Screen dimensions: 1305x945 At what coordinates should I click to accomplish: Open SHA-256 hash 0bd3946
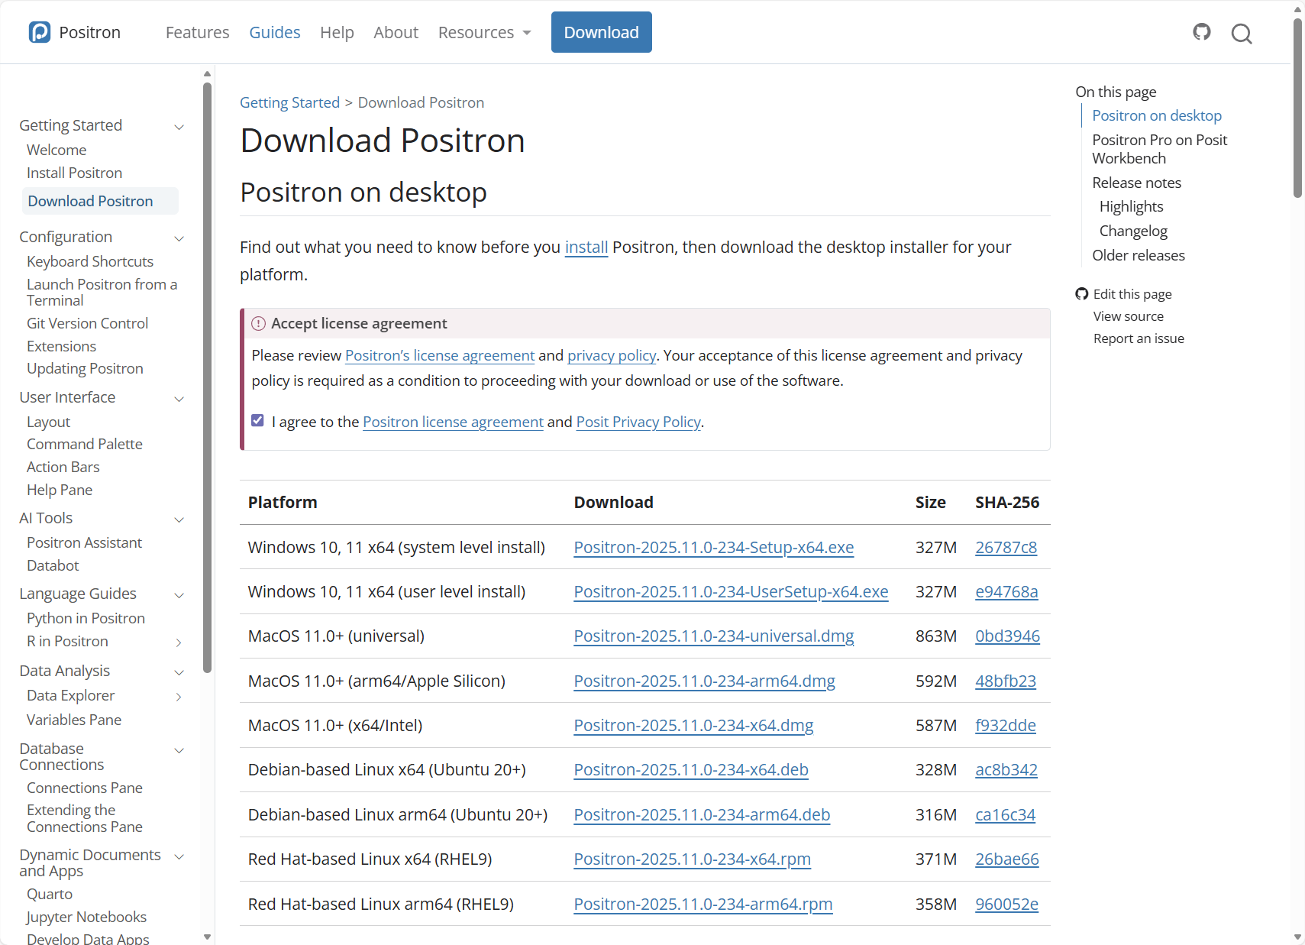(x=1007, y=636)
